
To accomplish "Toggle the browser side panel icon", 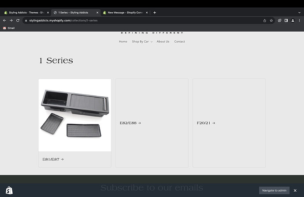I will (286, 21).
